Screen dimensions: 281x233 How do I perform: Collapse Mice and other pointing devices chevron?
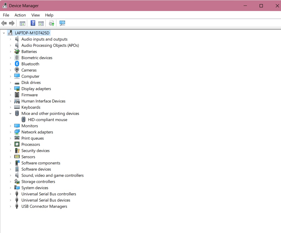pyautogui.click(x=10, y=113)
